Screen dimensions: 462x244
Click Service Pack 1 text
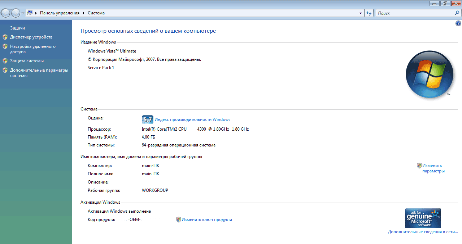(101, 68)
